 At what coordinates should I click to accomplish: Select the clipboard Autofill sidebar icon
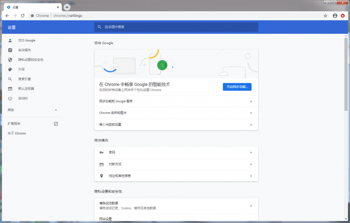10,50
